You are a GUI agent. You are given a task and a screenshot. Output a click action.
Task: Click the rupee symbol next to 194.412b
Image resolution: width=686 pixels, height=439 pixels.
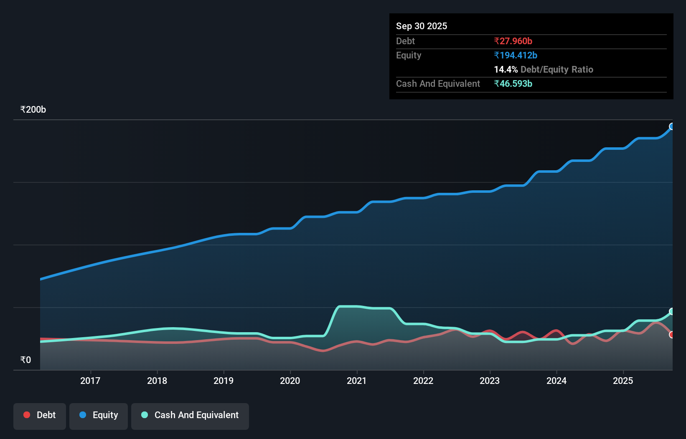tap(497, 55)
